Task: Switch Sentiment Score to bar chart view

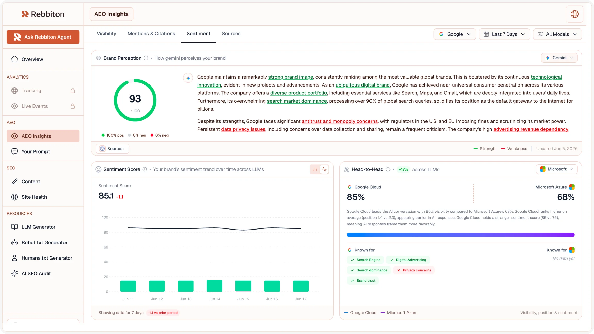Action: (x=315, y=169)
